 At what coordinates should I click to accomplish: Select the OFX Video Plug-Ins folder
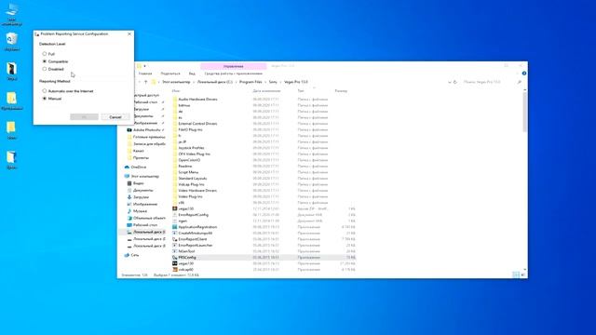(x=195, y=154)
